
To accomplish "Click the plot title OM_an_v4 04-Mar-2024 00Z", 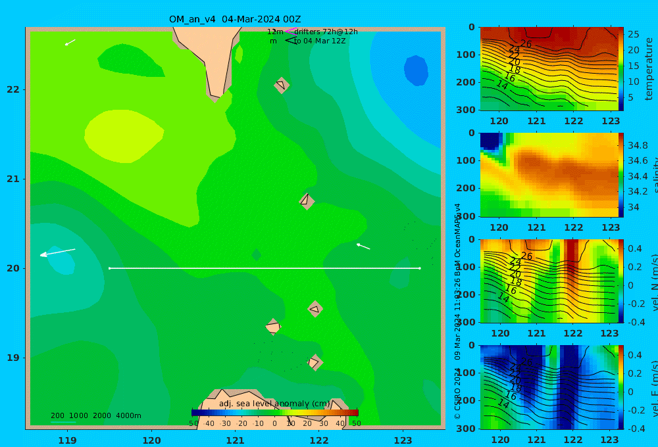I will point(235,19).
